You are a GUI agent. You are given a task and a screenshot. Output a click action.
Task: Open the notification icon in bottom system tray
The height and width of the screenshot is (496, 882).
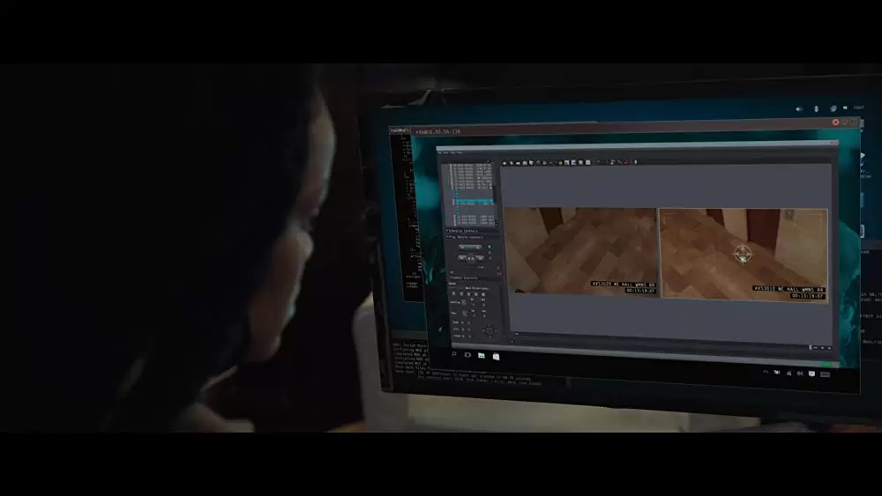[811, 374]
